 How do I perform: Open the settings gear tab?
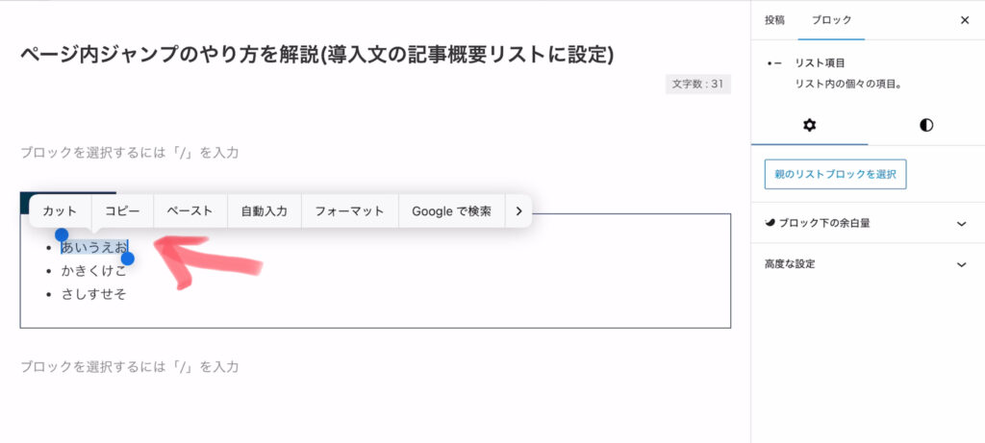[x=809, y=125]
